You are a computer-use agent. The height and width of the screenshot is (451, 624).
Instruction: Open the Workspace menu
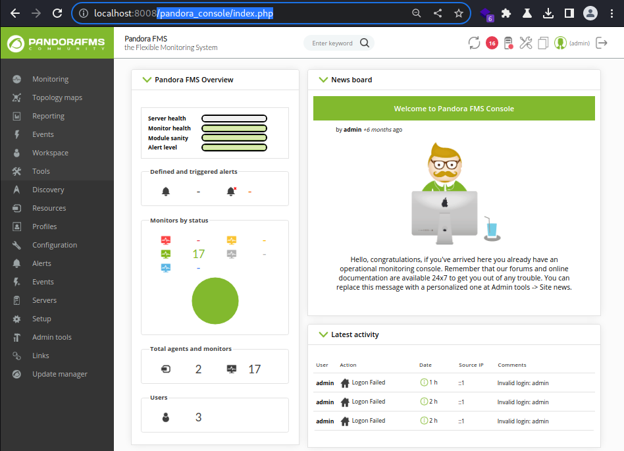point(50,153)
